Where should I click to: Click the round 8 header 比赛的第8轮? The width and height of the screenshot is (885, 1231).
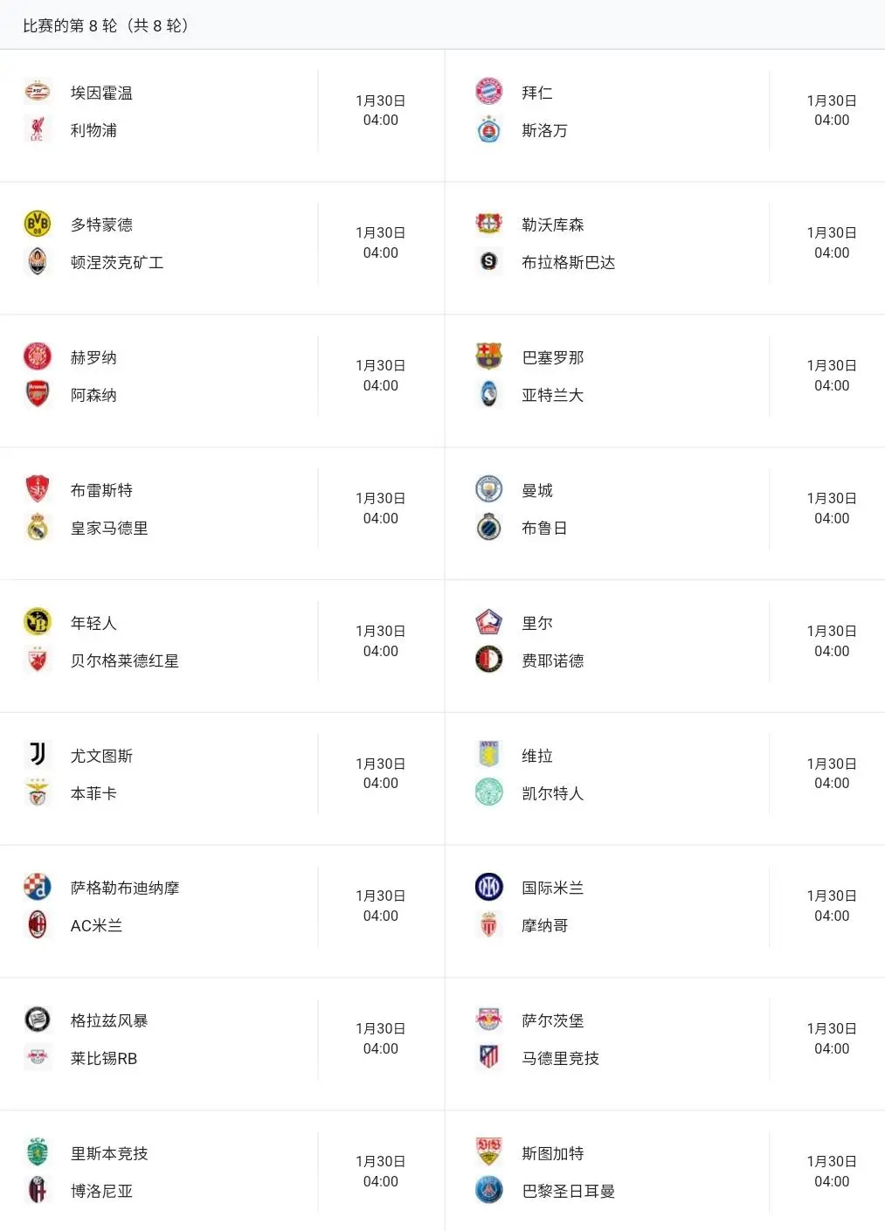(106, 25)
